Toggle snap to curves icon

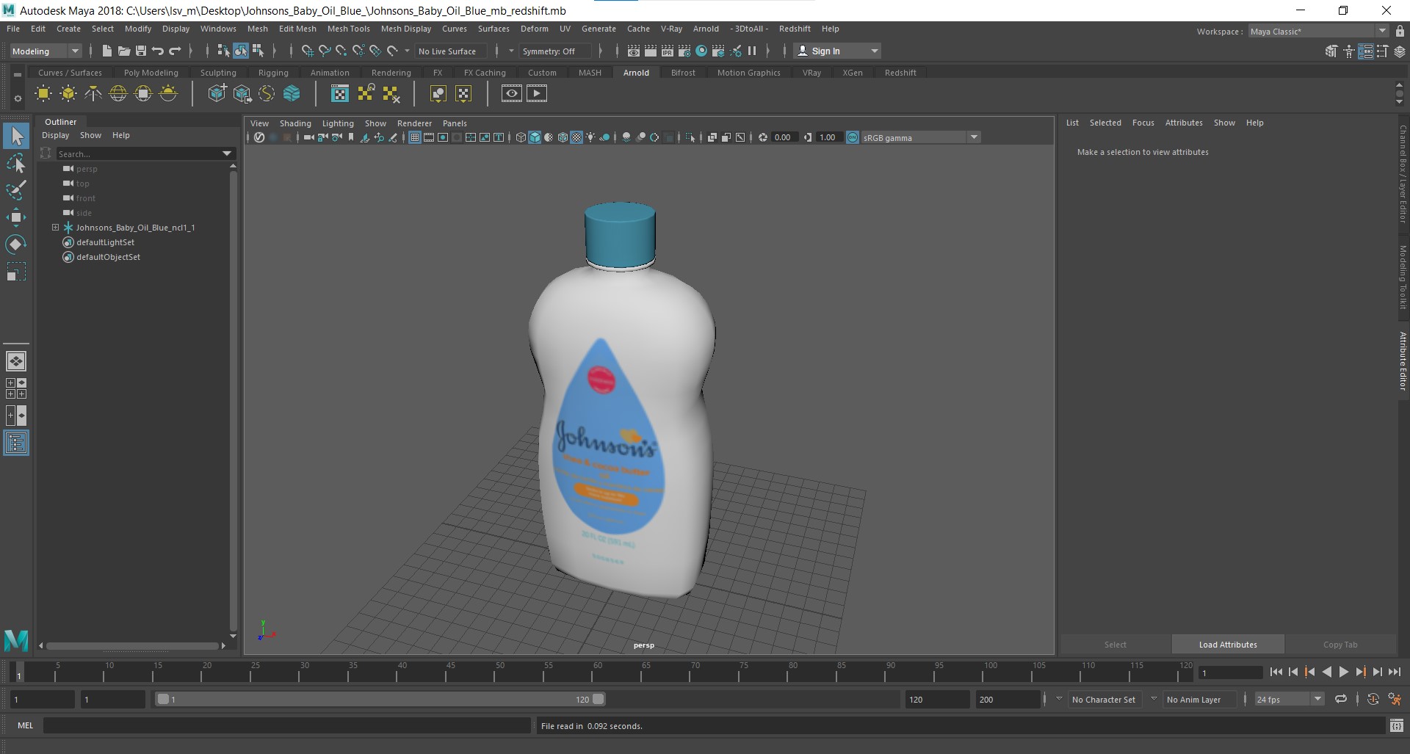[324, 51]
